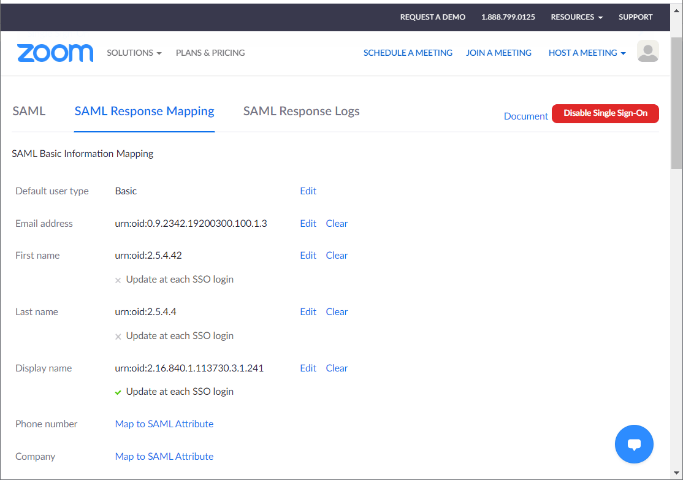Expand the RESOURCES dropdown

pyautogui.click(x=576, y=17)
